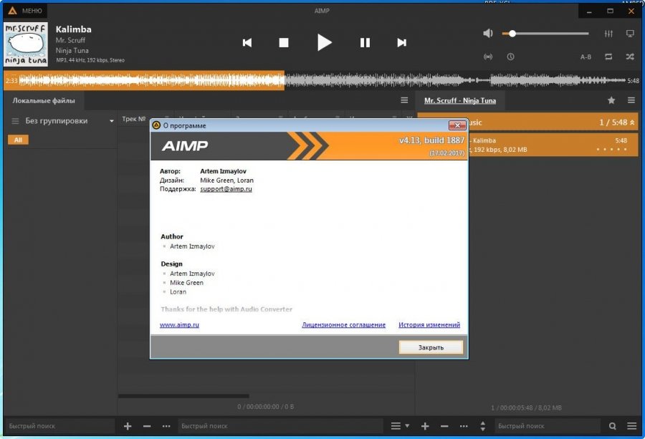Image resolution: width=645 pixels, height=439 pixels.
Task: Click minus button next to middle quick search
Action: 147,426
